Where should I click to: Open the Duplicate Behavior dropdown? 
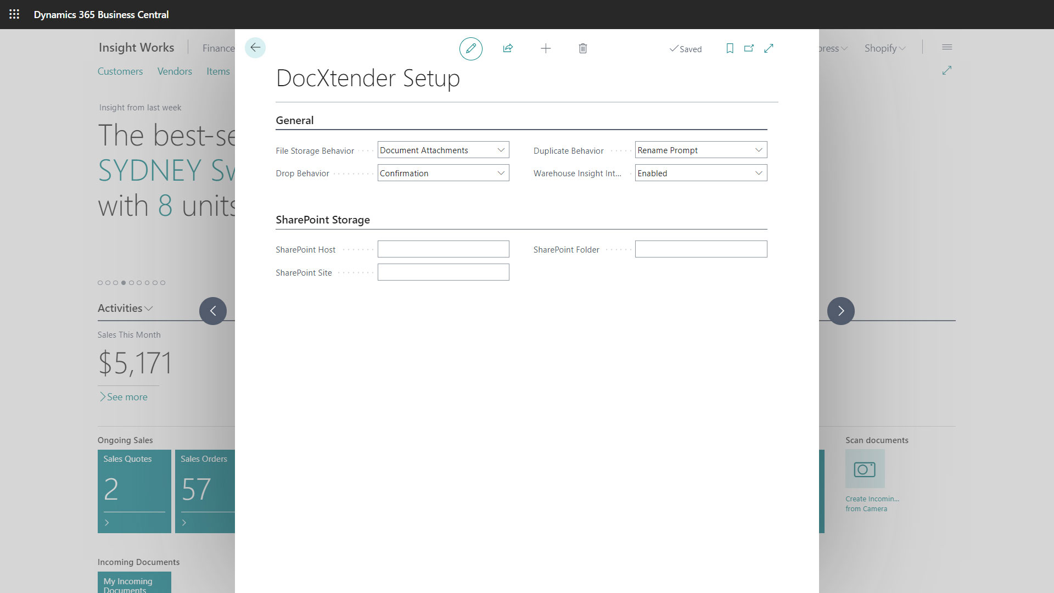click(x=759, y=149)
